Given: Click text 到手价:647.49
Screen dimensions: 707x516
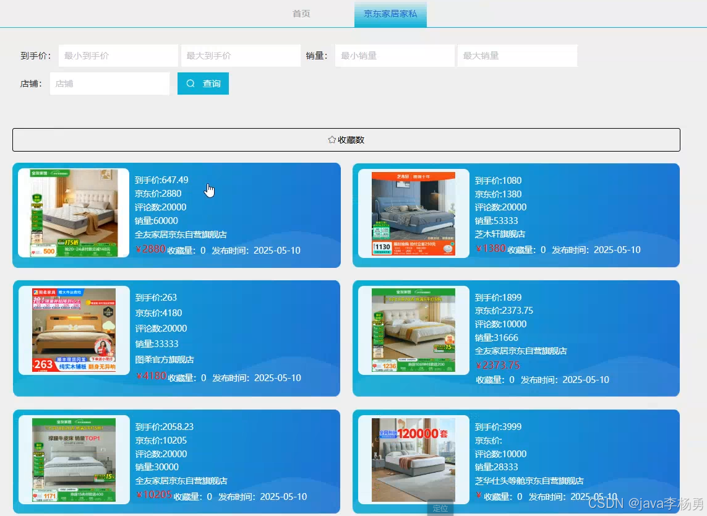Looking at the screenshot, I should pos(161,180).
